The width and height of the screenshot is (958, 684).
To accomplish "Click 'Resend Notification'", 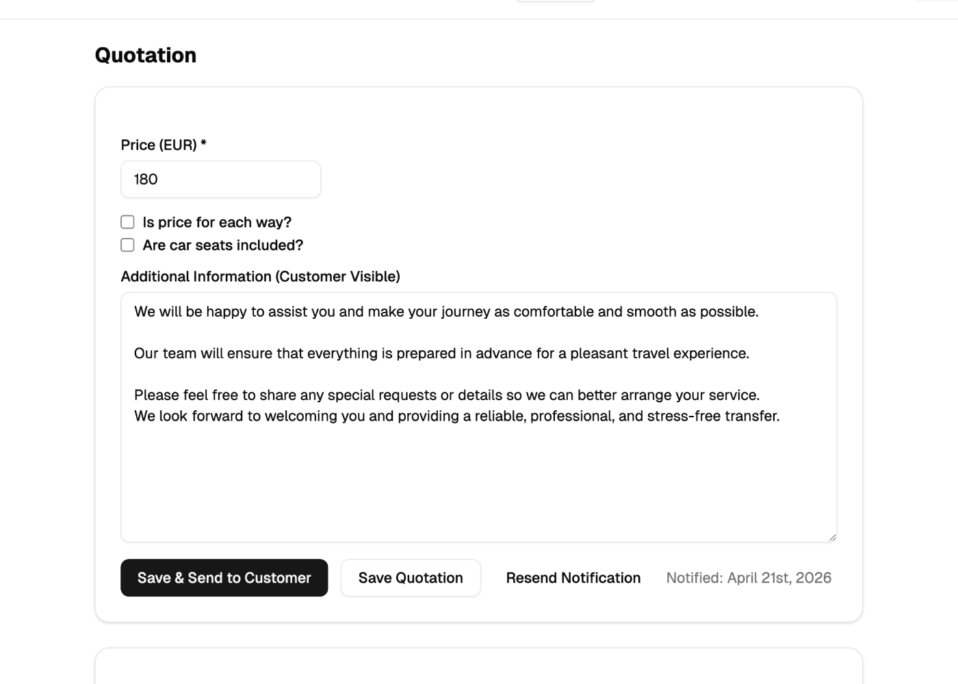I will (x=573, y=577).
